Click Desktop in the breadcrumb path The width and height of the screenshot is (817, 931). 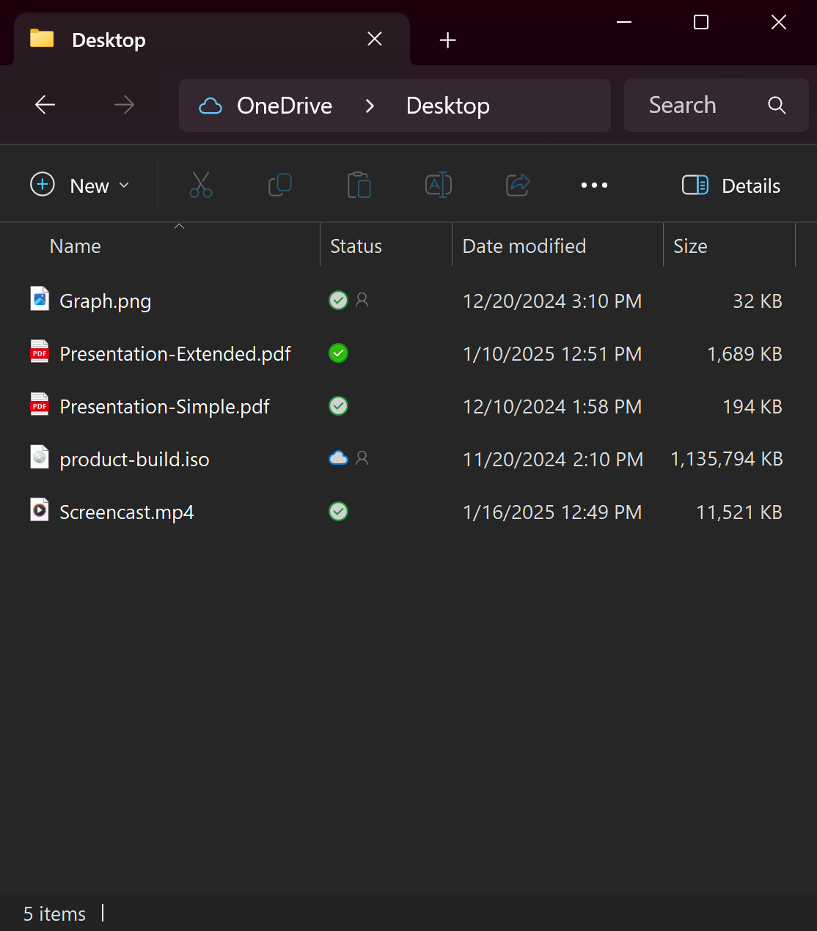click(x=447, y=106)
